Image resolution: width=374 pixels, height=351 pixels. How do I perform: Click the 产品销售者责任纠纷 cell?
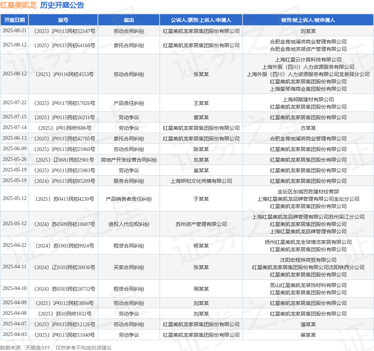[x=129, y=199]
